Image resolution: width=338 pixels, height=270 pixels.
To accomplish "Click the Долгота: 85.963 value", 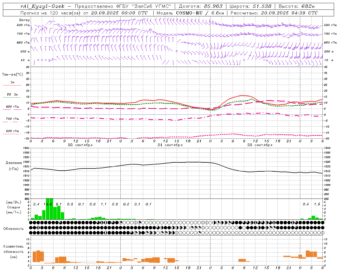I will pyautogui.click(x=201, y=6).
